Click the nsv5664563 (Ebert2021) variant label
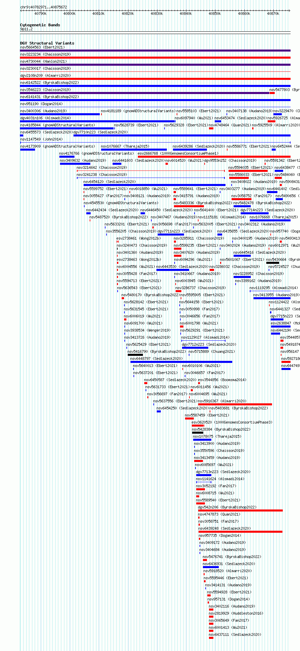The width and height of the screenshot is (300, 651). click(x=42, y=48)
